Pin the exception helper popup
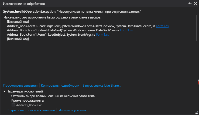Screen dimensions: 199x115 pos(190,4)
